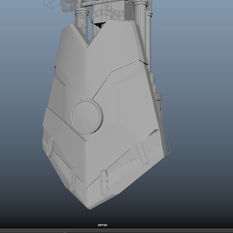The image size is (233, 233).
Task: Click the persp camera label
Action: click(x=102, y=225)
